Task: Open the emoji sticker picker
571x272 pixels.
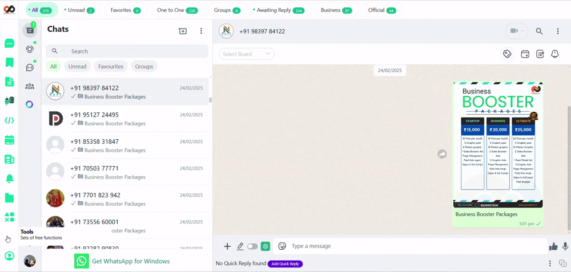Action: click(282, 246)
